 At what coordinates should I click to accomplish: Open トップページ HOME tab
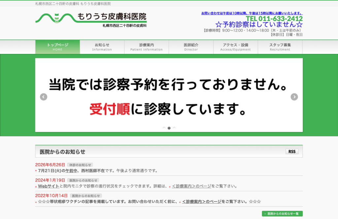57,47
